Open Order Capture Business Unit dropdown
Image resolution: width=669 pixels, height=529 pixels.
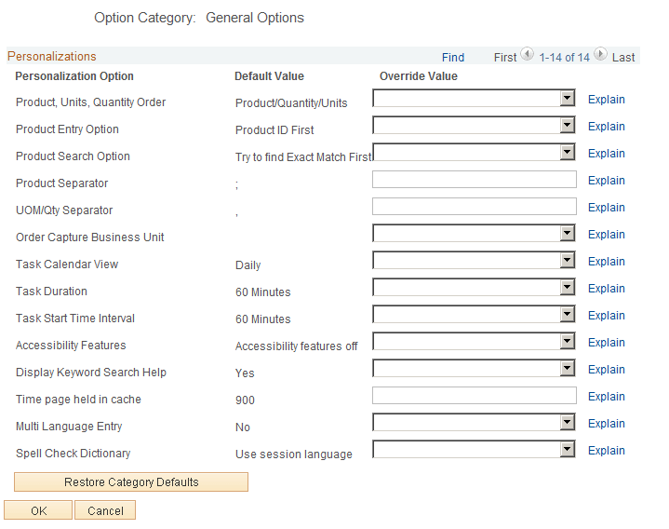click(474, 233)
